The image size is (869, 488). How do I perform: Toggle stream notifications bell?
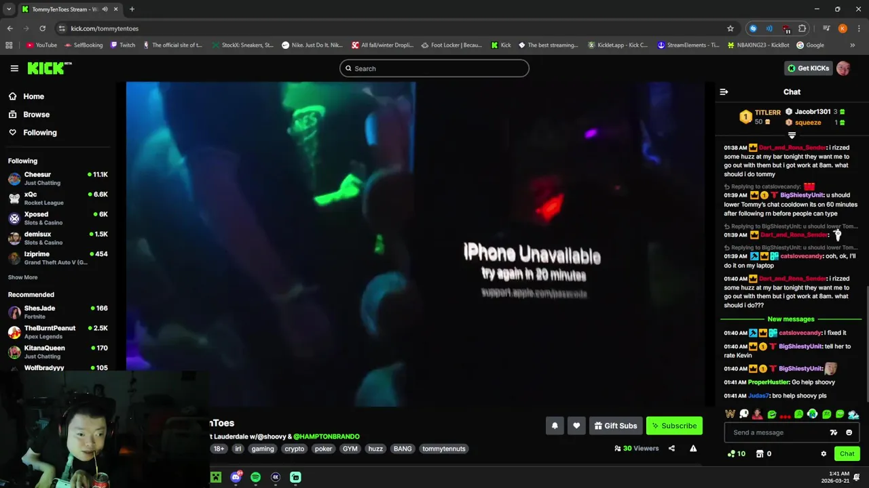click(x=555, y=426)
